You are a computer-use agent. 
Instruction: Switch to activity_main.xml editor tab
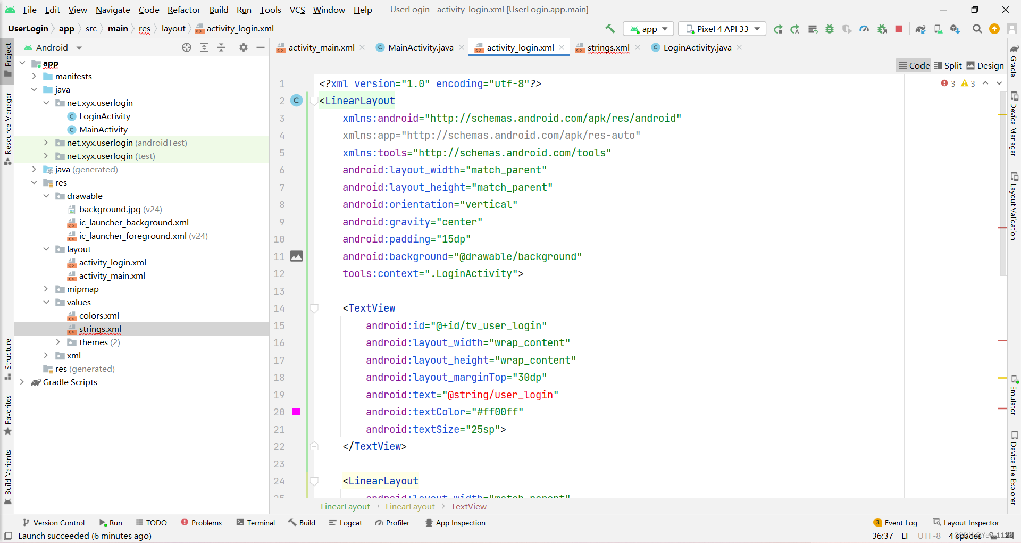pyautogui.click(x=321, y=48)
